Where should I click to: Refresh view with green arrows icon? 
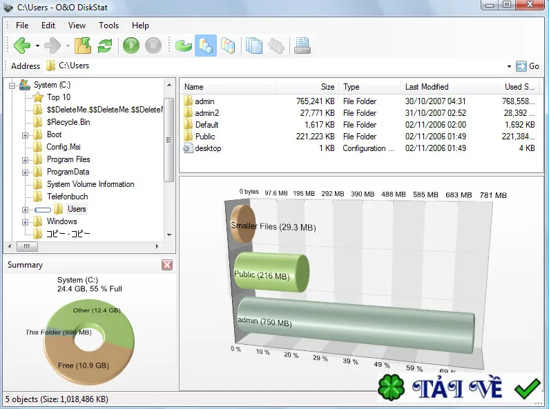click(105, 46)
